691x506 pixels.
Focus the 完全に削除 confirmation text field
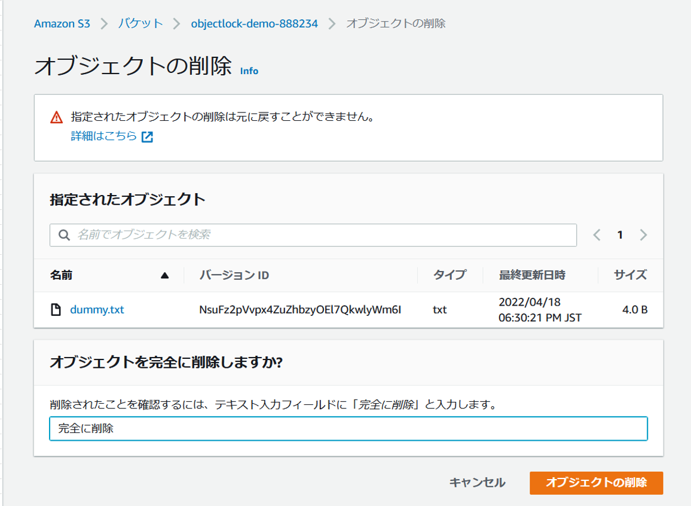[x=348, y=428]
